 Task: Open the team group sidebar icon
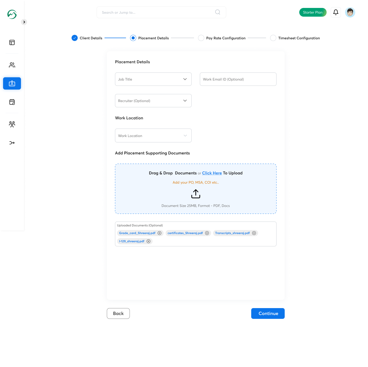coord(12,124)
